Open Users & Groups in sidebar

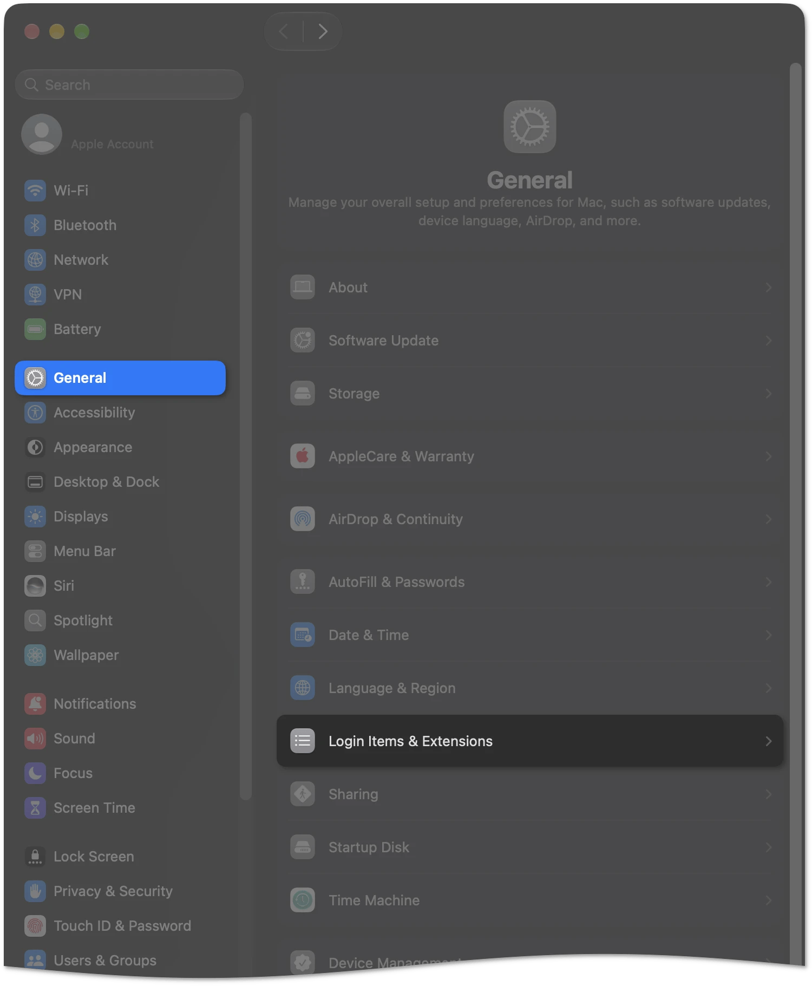120,961
